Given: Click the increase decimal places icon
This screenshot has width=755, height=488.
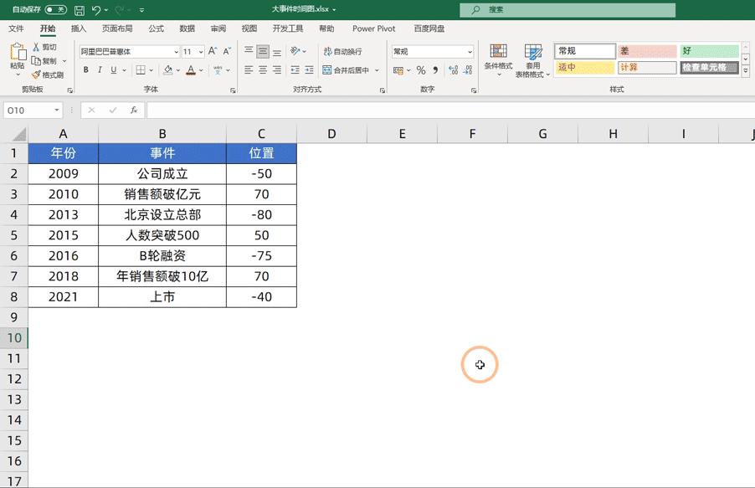Looking at the screenshot, I should click(x=452, y=69).
